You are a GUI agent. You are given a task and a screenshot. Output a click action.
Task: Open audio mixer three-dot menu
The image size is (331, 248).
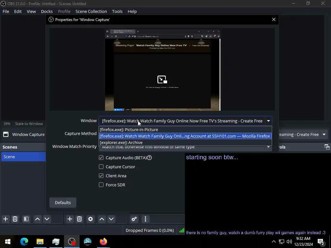point(145,219)
